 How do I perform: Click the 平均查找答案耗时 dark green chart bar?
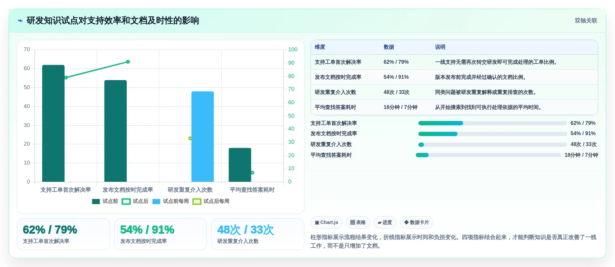click(x=240, y=165)
